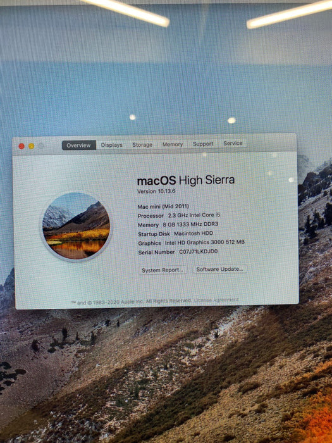Click the serial number C07J71LKDJD0

click(x=199, y=251)
